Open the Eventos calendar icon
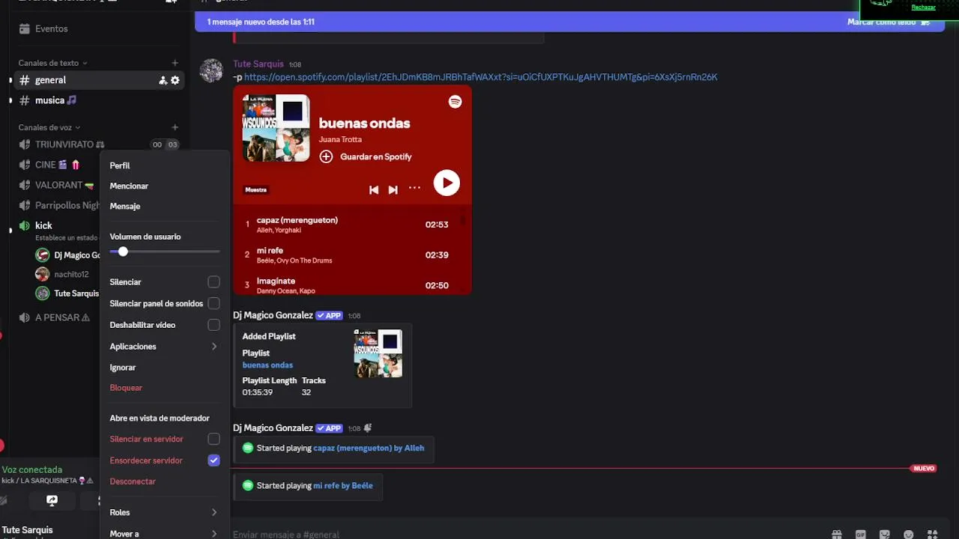 click(25, 28)
